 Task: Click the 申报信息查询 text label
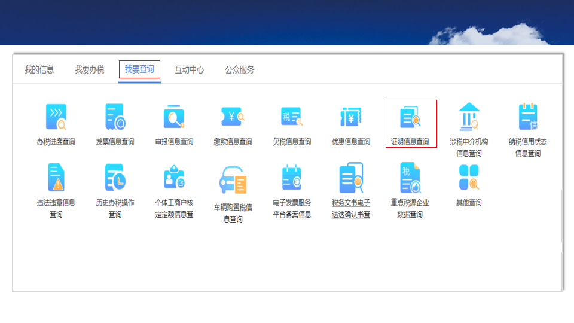[174, 142]
